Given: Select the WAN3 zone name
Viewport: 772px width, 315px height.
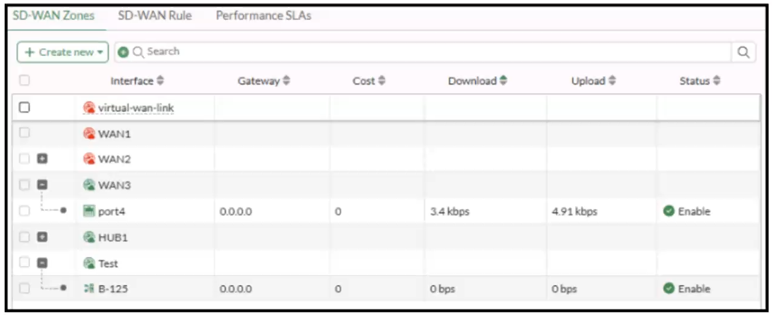Looking at the screenshot, I should [114, 186].
